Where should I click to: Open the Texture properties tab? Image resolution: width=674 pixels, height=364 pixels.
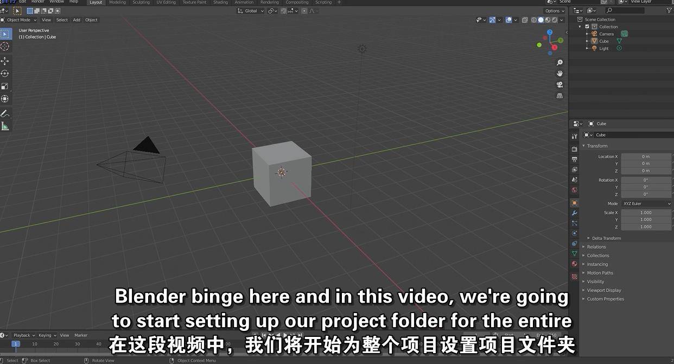pos(575,277)
